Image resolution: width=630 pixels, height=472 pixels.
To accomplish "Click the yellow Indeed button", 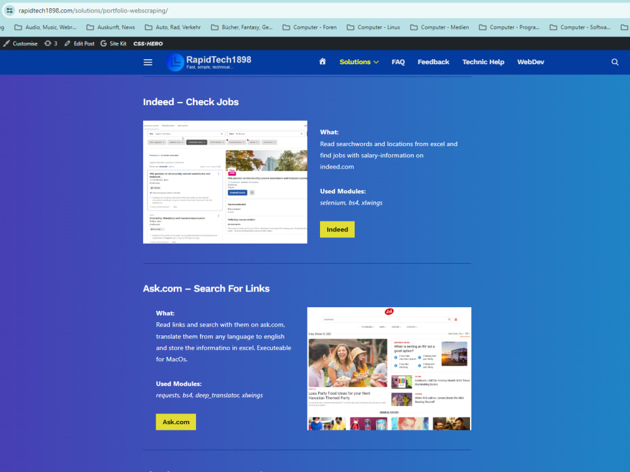I will click(x=337, y=229).
